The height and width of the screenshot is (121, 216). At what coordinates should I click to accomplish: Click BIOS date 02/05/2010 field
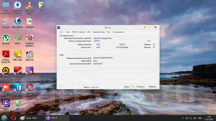pyautogui.click(x=125, y=64)
